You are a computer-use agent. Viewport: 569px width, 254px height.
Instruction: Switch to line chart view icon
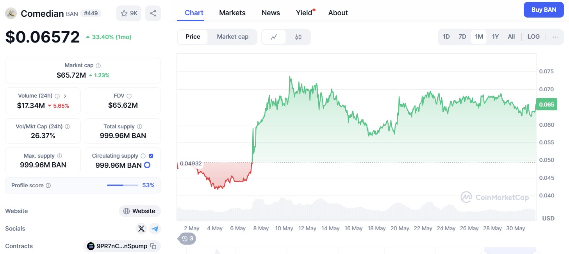click(274, 37)
